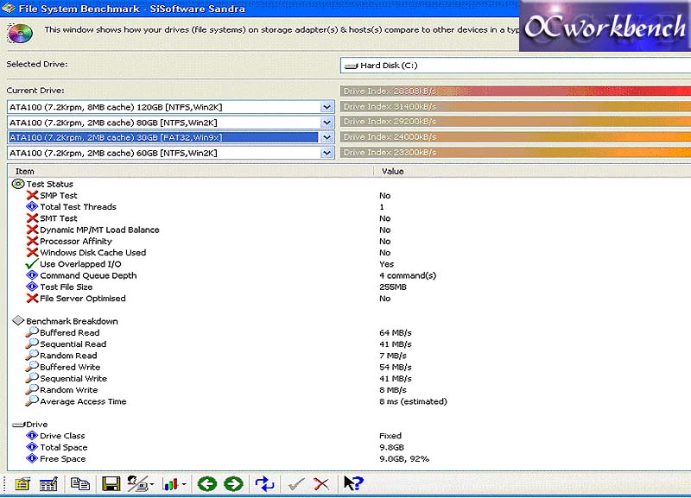
Task: Click the user and computer toolbar icon
Action: click(x=138, y=484)
